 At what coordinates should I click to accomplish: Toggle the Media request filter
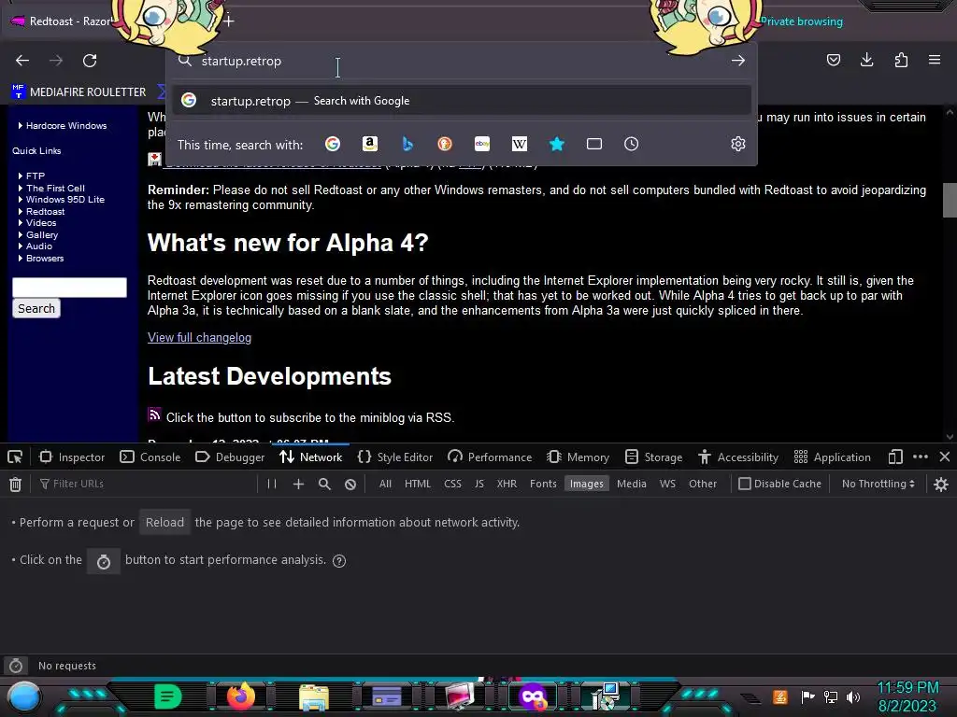pyautogui.click(x=631, y=484)
